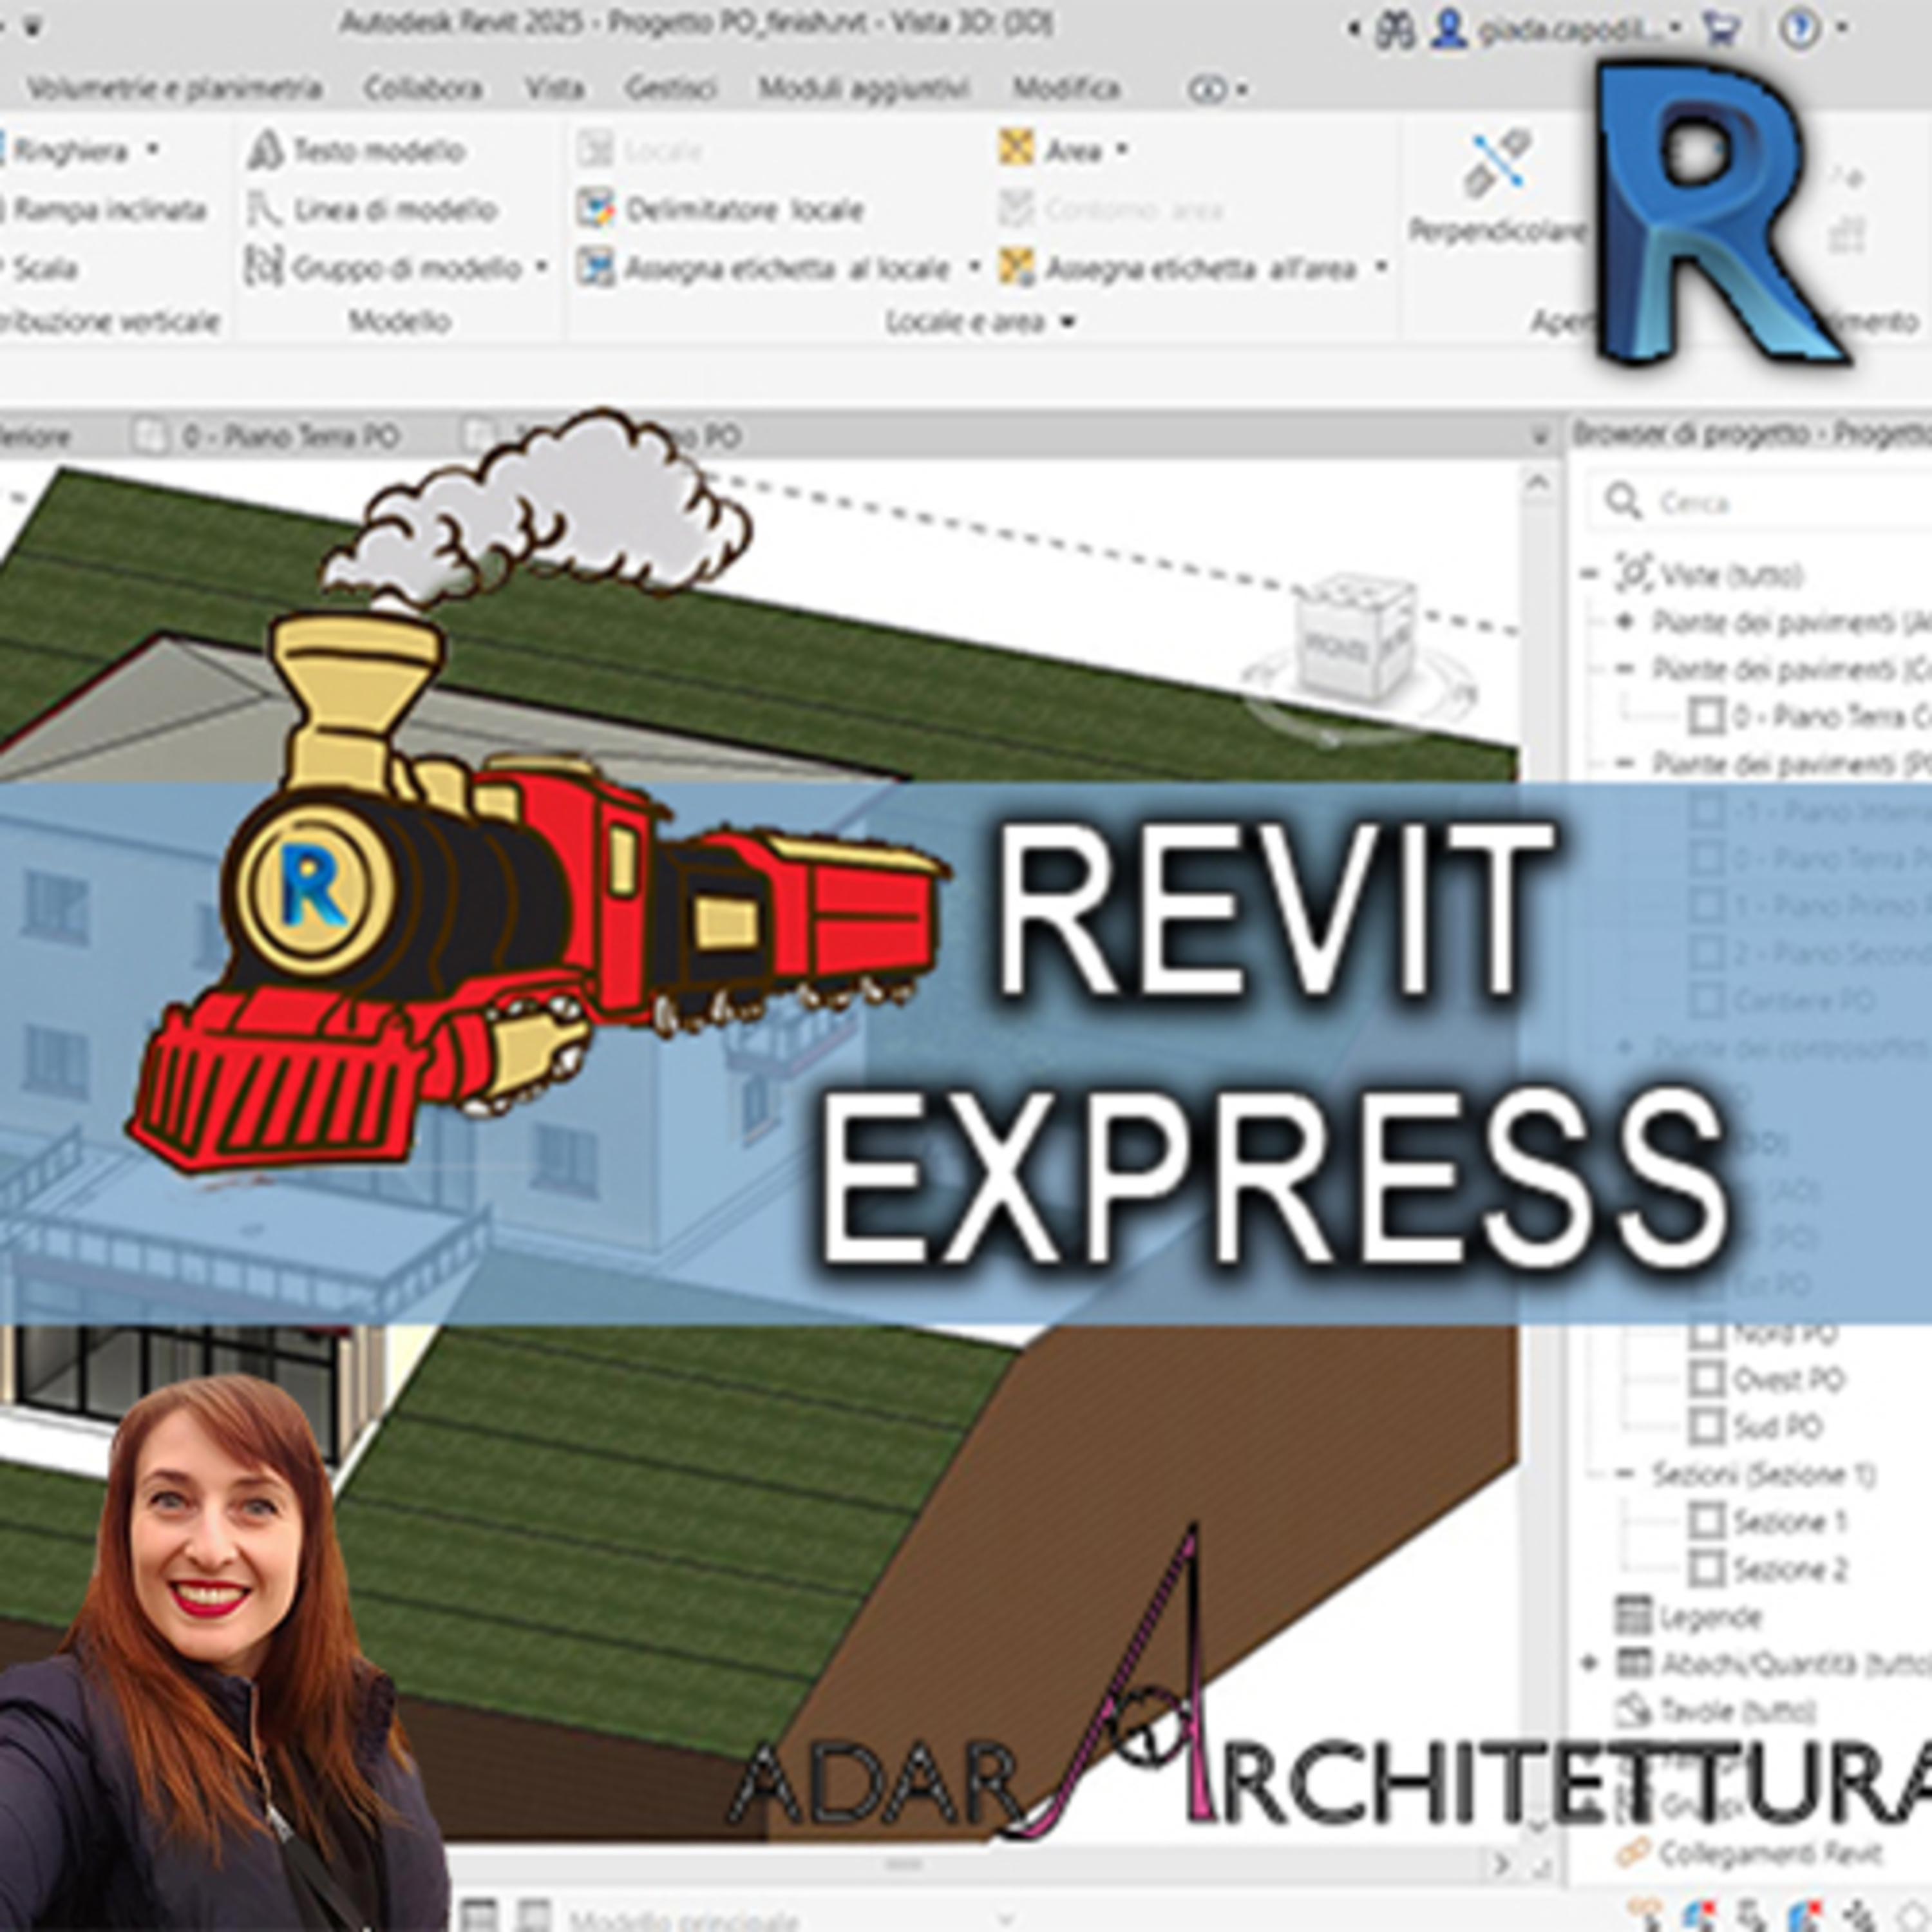Open 0 - Piano Terra C... view in browser
This screenshot has width=1932, height=1932.
point(1811,716)
